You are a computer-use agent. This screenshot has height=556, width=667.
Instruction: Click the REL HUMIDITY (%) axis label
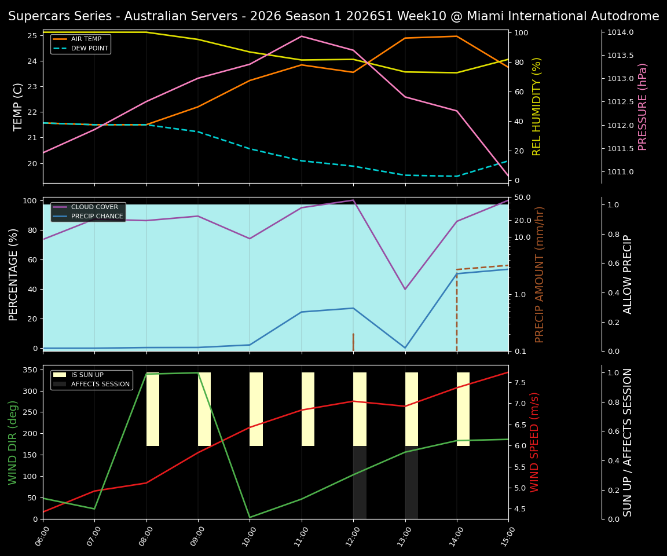click(x=537, y=106)
